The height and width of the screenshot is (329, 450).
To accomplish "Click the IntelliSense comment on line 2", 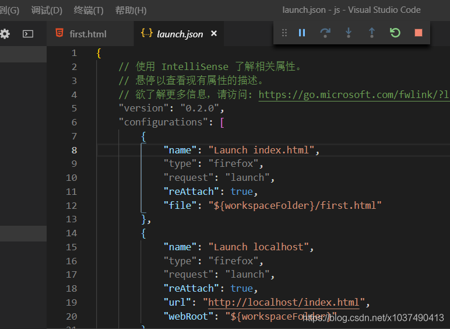I will click(x=210, y=66).
